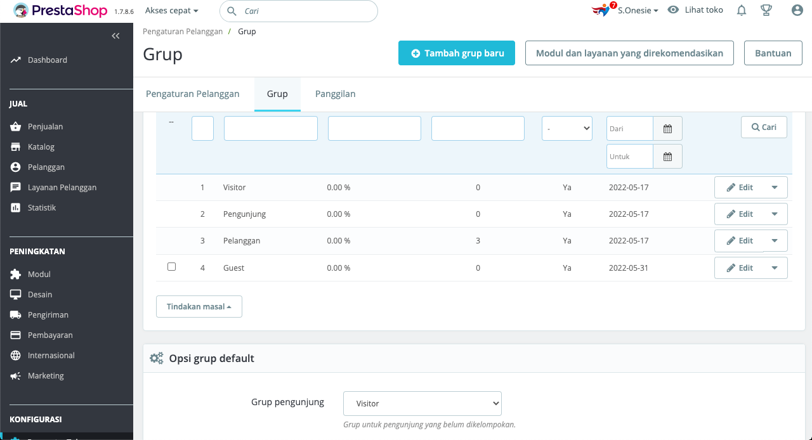Switch to the Pengaturan Pelanggan tab
This screenshot has width=812, height=440.
(x=193, y=94)
